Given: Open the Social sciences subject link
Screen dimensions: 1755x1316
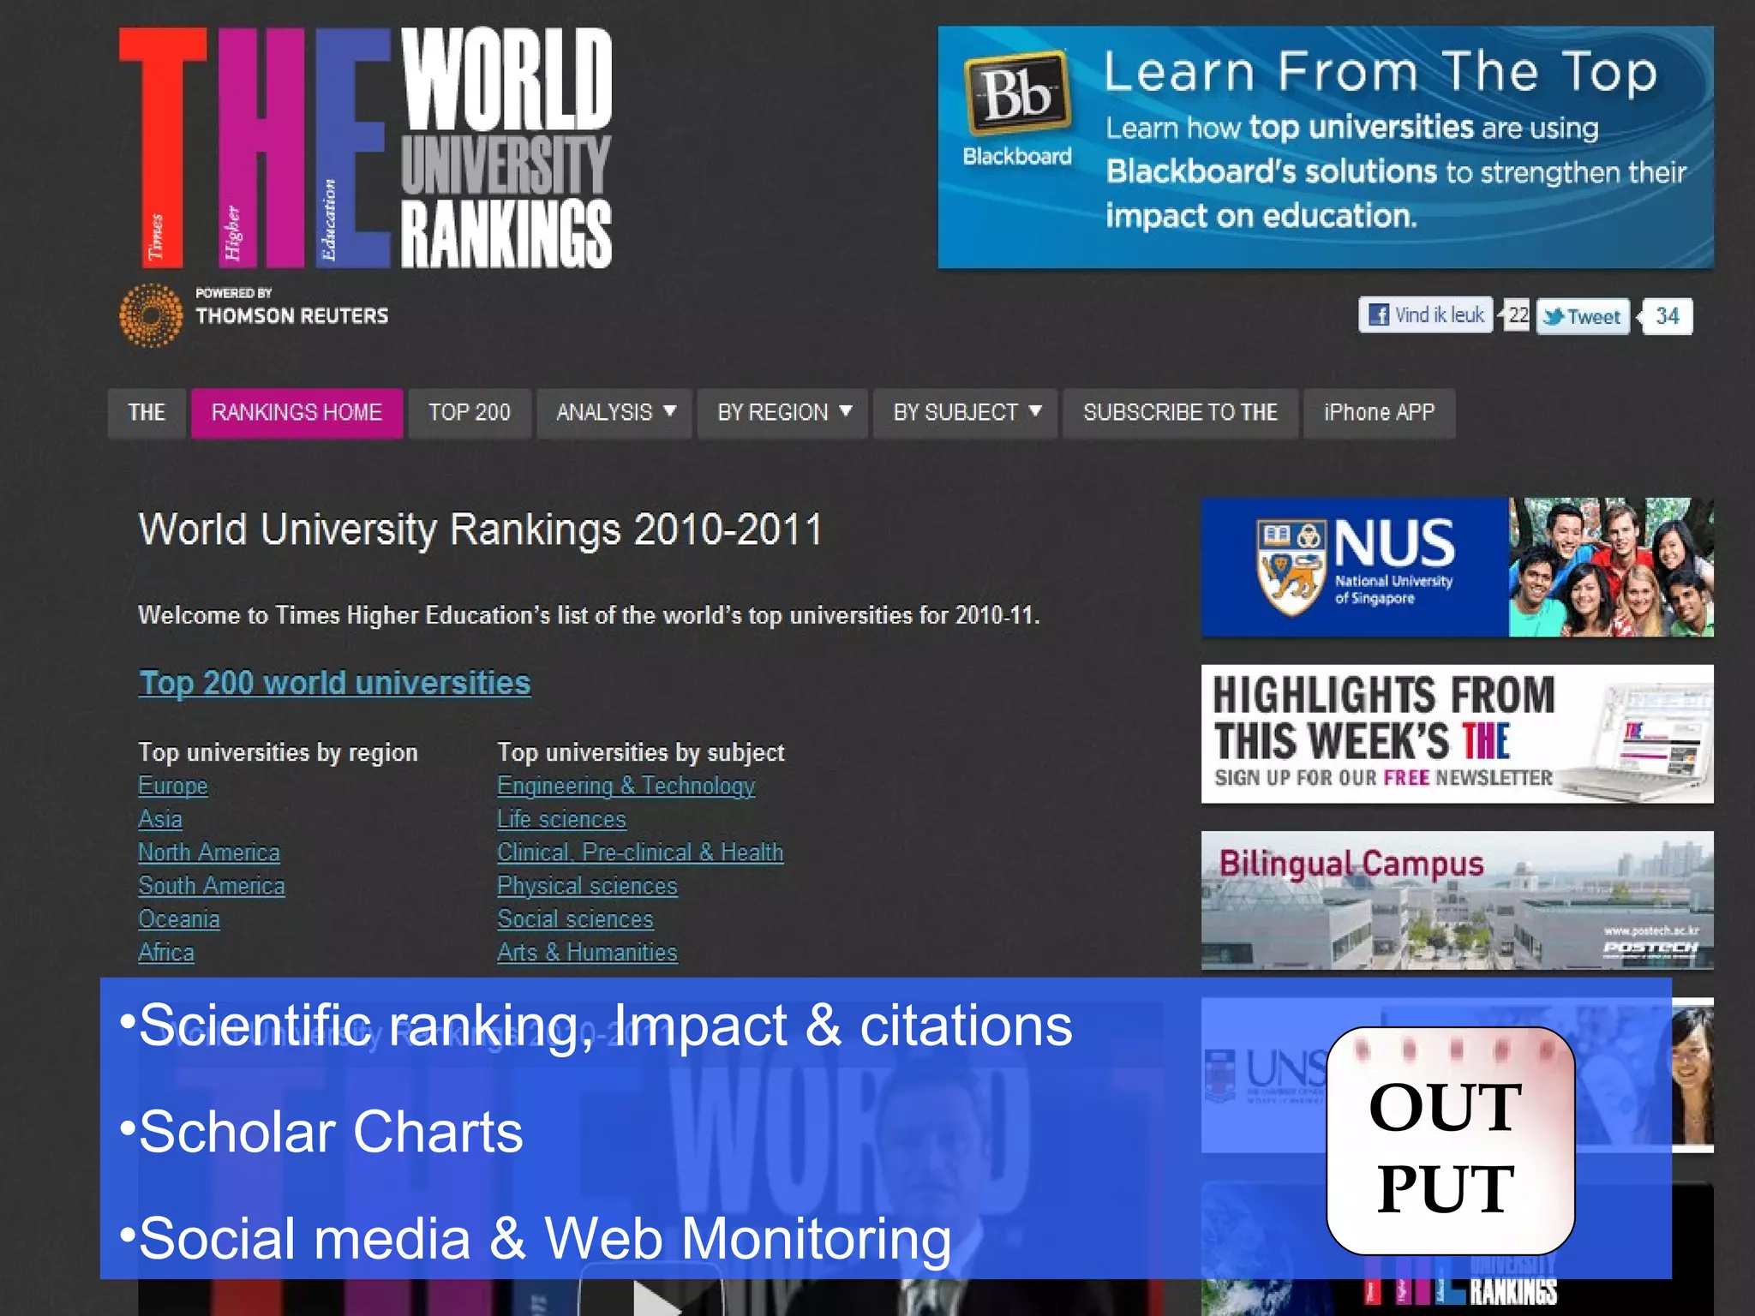Looking at the screenshot, I should click(x=576, y=919).
